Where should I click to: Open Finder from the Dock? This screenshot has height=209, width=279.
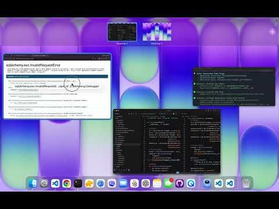click(x=33, y=183)
